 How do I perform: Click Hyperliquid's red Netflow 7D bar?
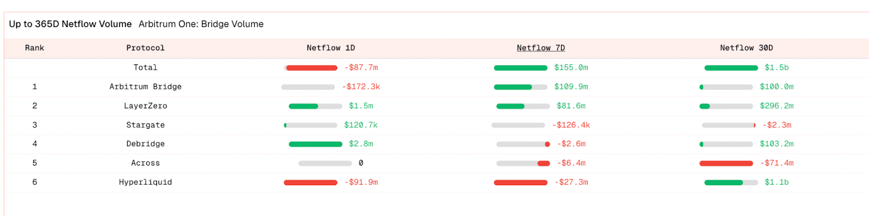pyautogui.click(x=520, y=182)
